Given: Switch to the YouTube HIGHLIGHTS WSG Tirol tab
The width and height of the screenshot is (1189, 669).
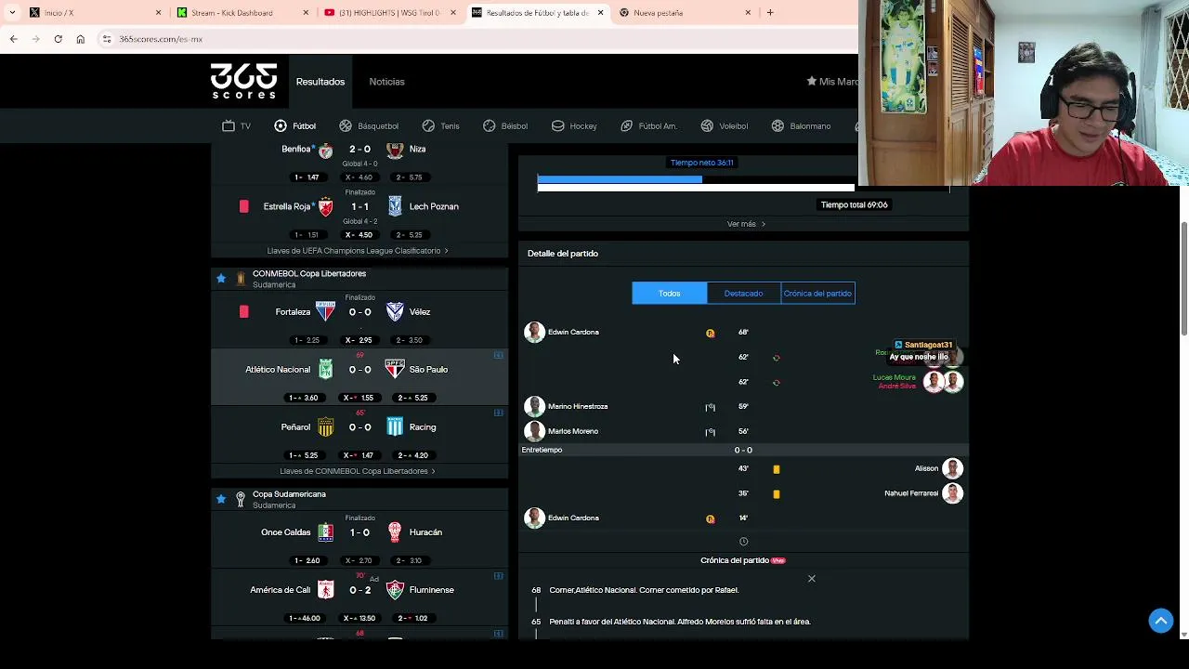Looking at the screenshot, I should pos(390,13).
